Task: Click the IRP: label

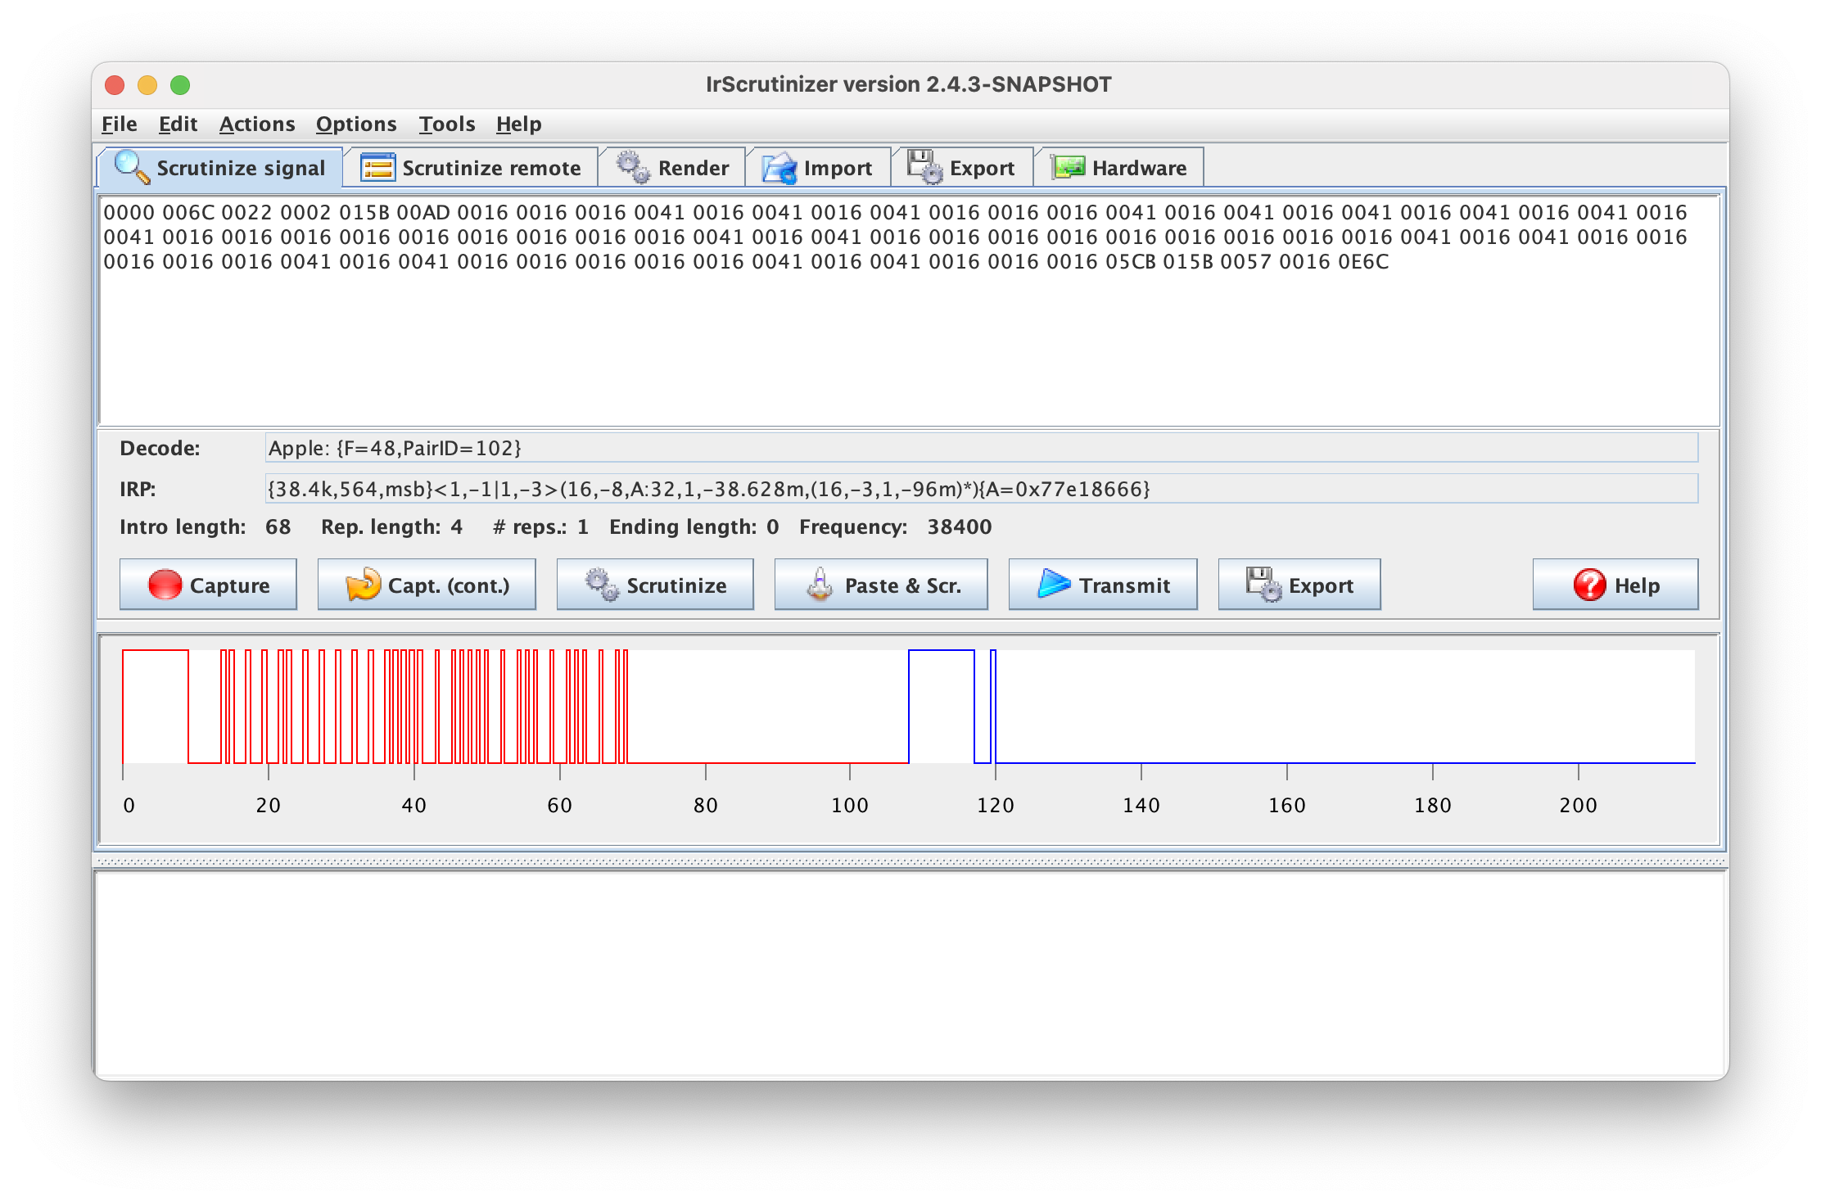Action: [138, 489]
